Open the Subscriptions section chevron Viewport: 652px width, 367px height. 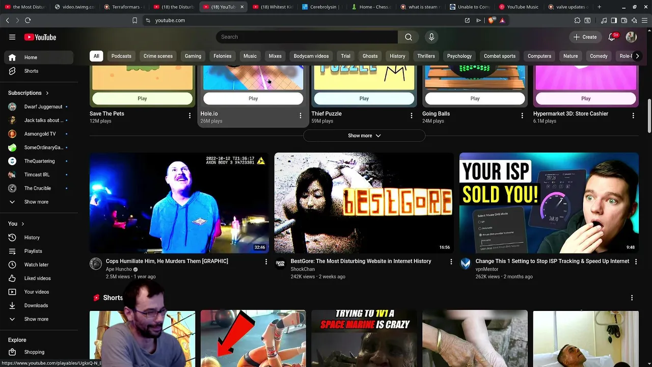click(x=47, y=93)
